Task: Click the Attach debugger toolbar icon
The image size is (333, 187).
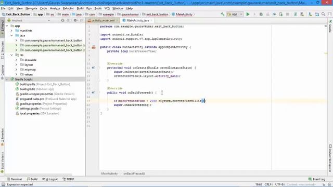Action: click(281, 15)
